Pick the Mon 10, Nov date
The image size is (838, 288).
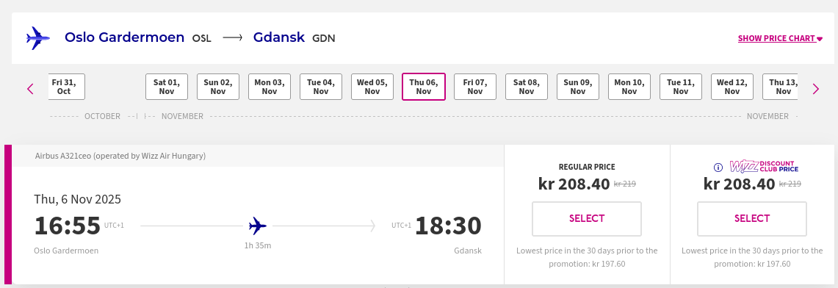pos(629,87)
